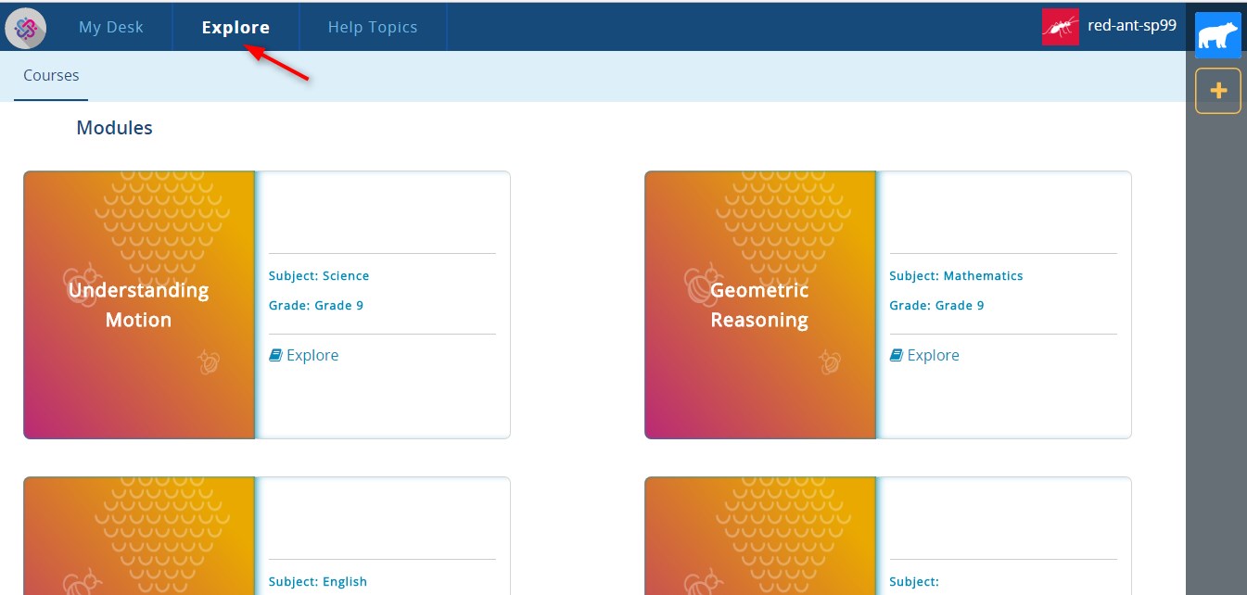The width and height of the screenshot is (1247, 595).
Task: Click the Subject: English label
Action: point(318,582)
